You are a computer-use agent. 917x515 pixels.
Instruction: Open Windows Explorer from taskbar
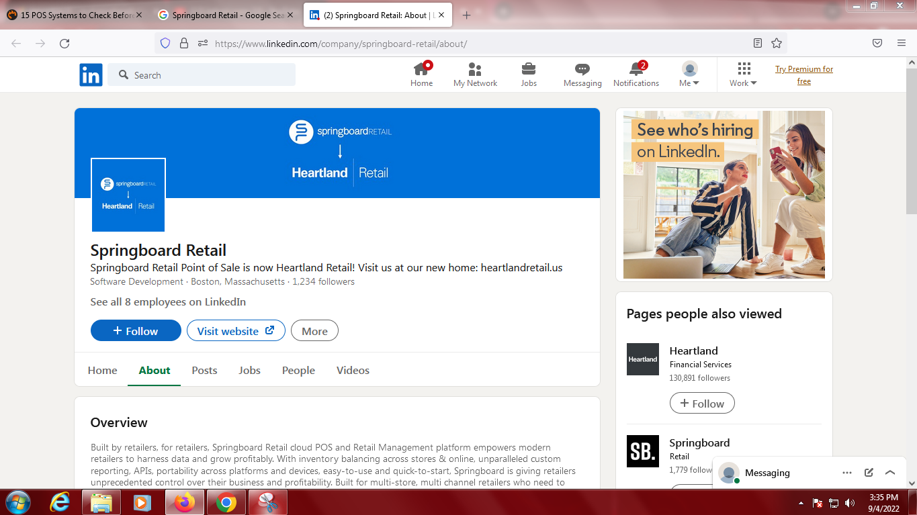(101, 502)
